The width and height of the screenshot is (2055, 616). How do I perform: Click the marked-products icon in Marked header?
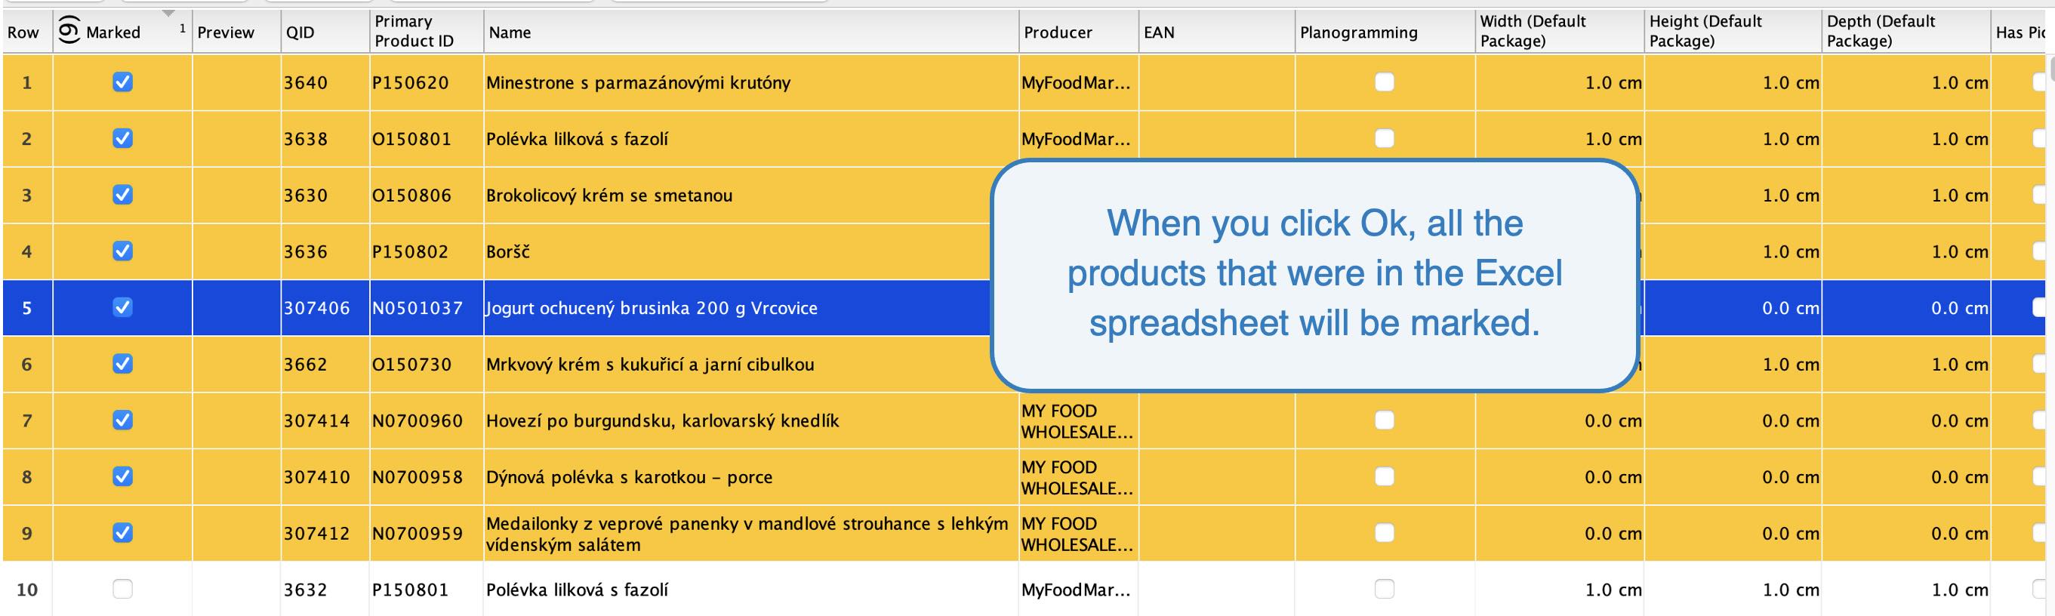69,29
